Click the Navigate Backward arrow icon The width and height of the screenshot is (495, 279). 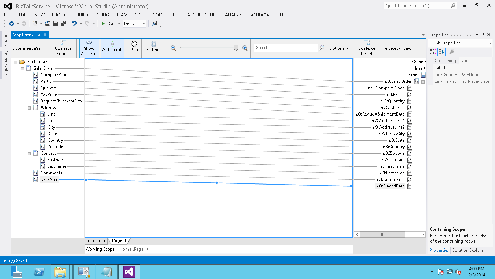(12, 24)
